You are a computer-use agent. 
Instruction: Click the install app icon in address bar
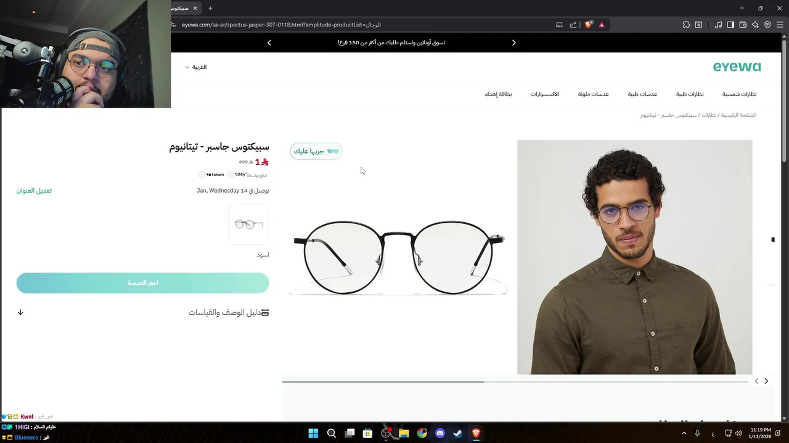point(559,25)
